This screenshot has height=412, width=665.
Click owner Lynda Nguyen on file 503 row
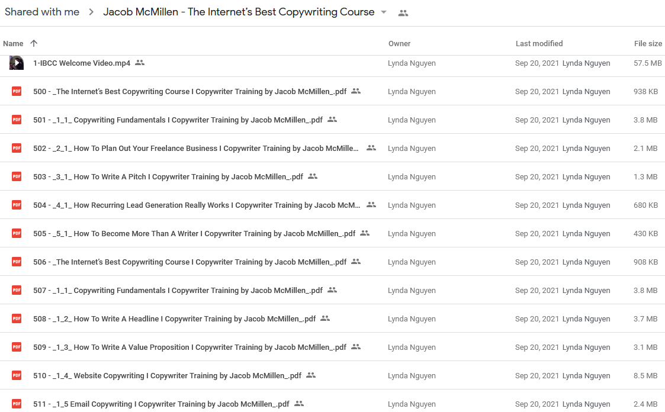tap(412, 177)
